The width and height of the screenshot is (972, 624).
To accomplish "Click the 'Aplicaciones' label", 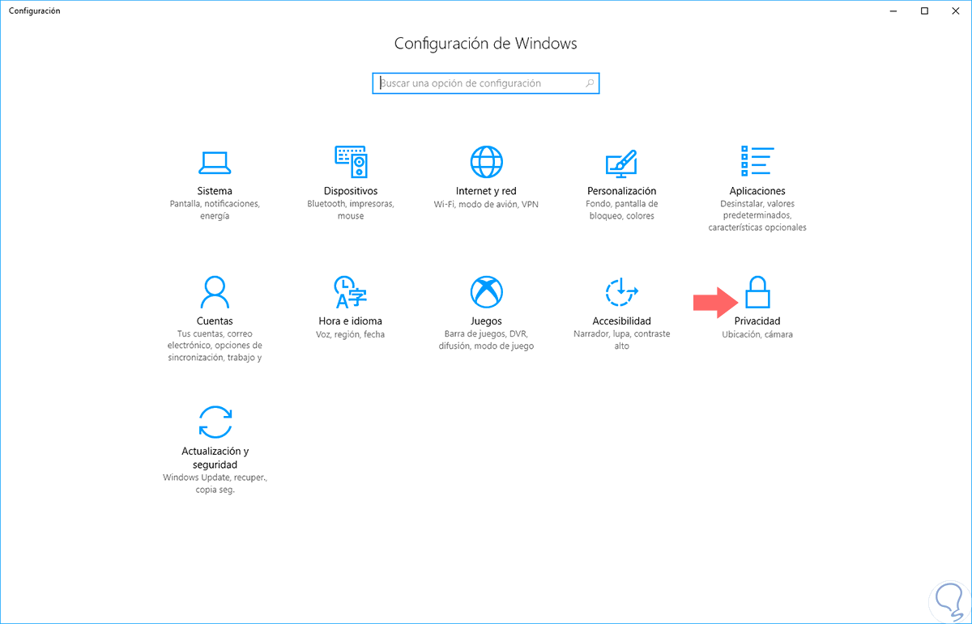I will click(757, 191).
